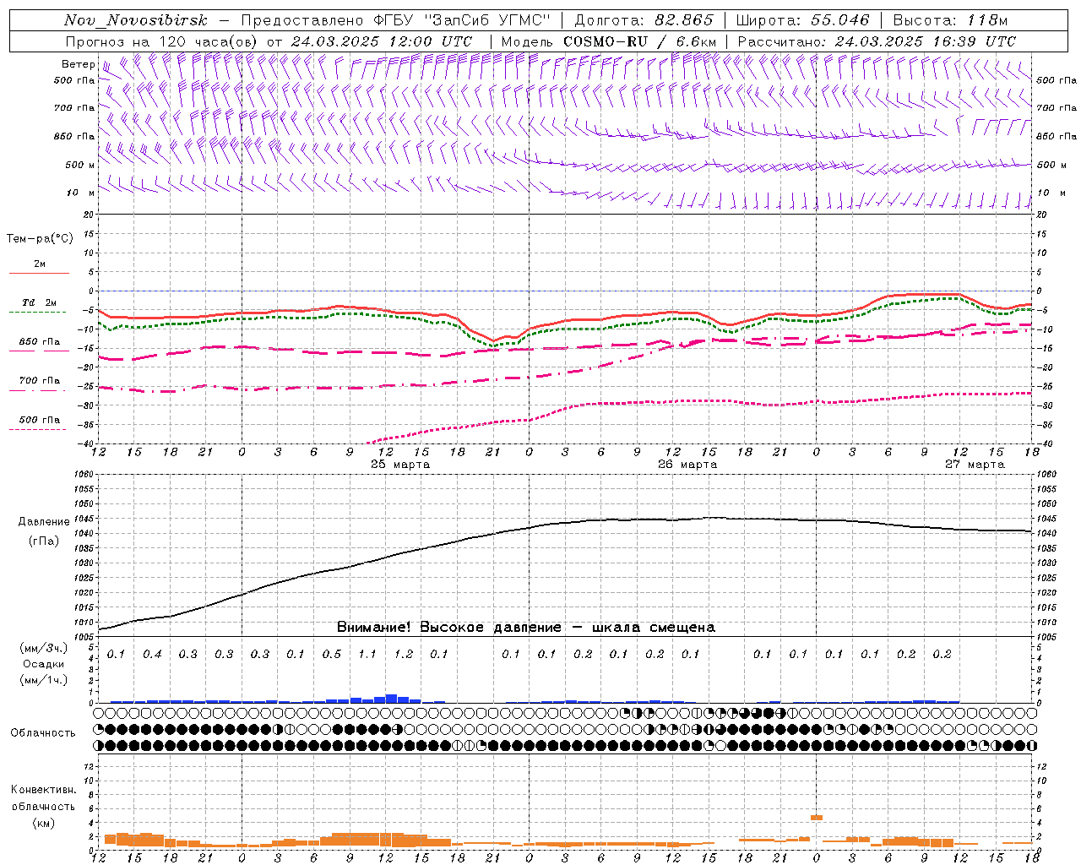Click forecast start time 24.03.2025 12:00 UTC

pos(381,41)
